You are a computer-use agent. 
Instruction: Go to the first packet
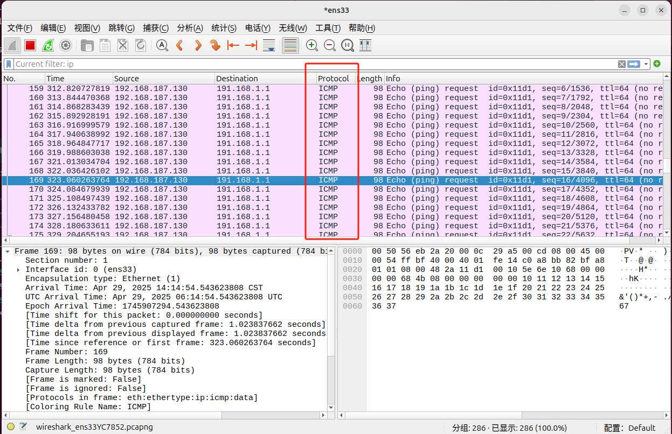pos(233,46)
